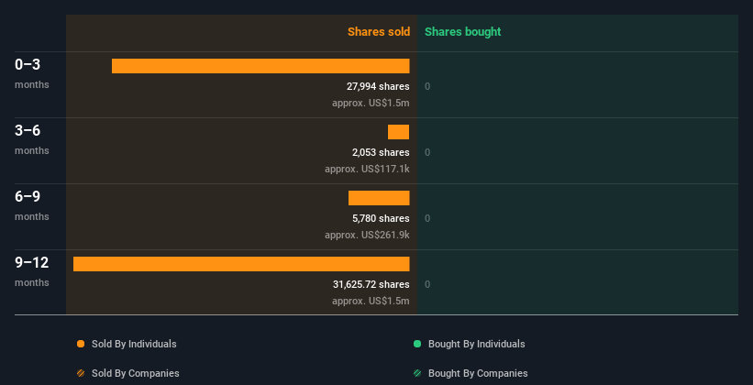Click the 31,625.72 shares value
The image size is (753, 385).
point(371,285)
